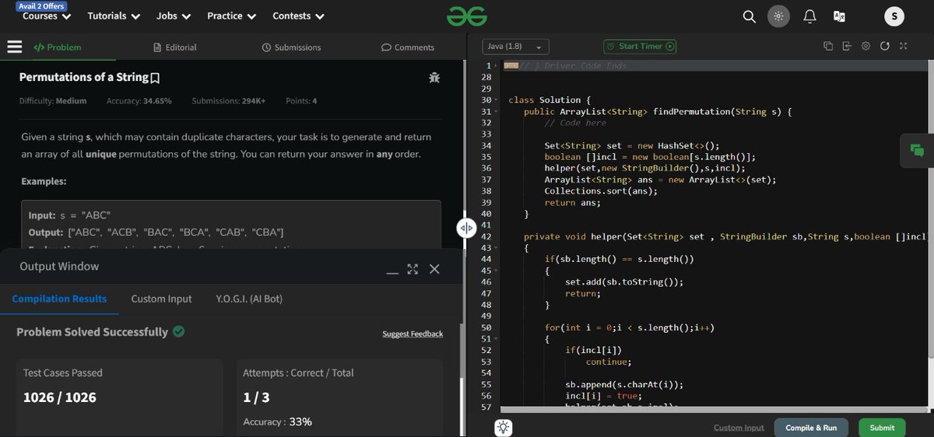The image size is (934, 437).
Task: Click the Attempts 1 / 3 value
Action: coord(257,397)
